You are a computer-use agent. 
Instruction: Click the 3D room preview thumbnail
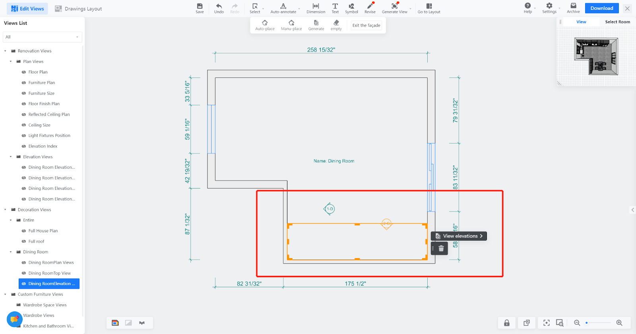point(596,56)
